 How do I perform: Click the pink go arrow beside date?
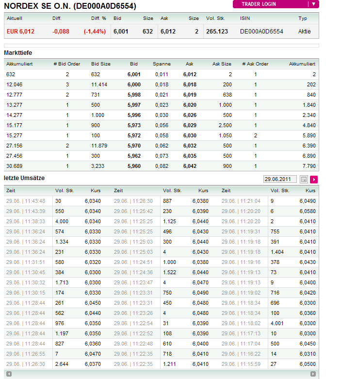(314, 180)
